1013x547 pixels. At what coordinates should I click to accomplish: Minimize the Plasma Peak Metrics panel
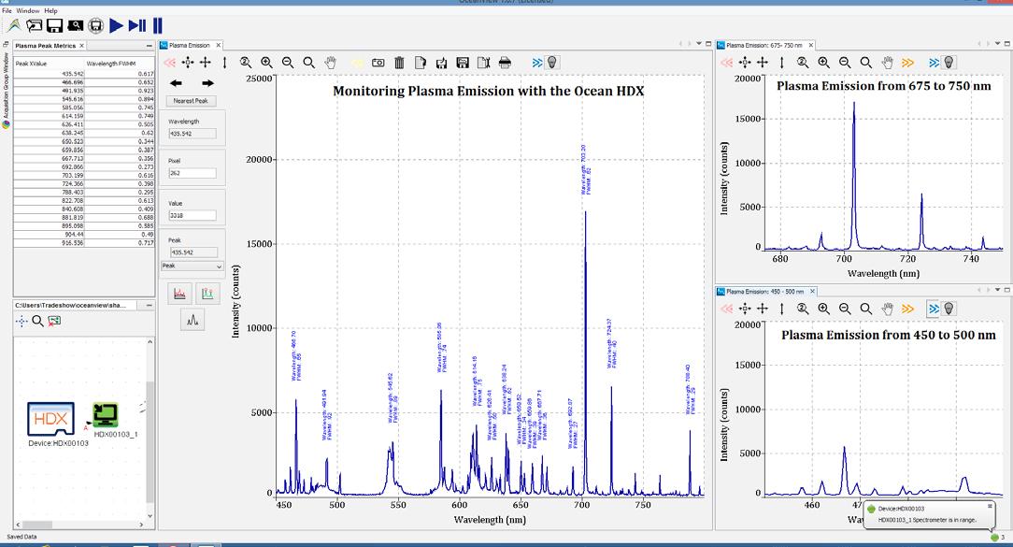(x=150, y=46)
